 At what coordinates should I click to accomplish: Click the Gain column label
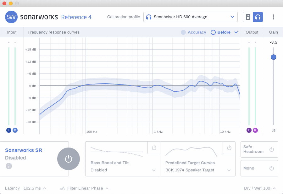pyautogui.click(x=274, y=32)
